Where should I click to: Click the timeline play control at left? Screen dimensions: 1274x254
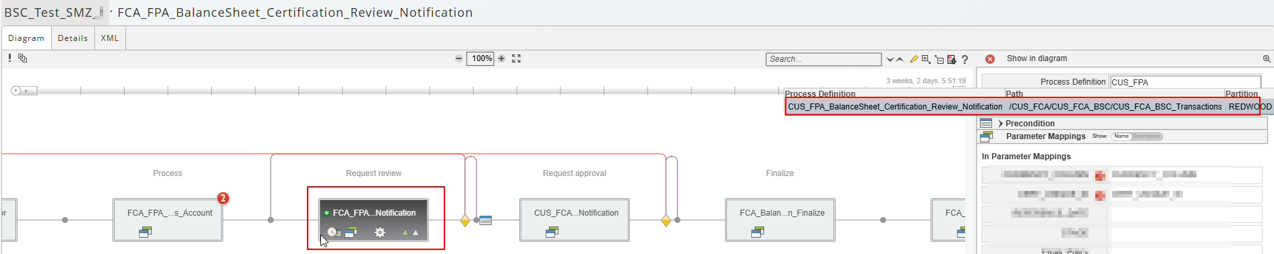click(16, 91)
